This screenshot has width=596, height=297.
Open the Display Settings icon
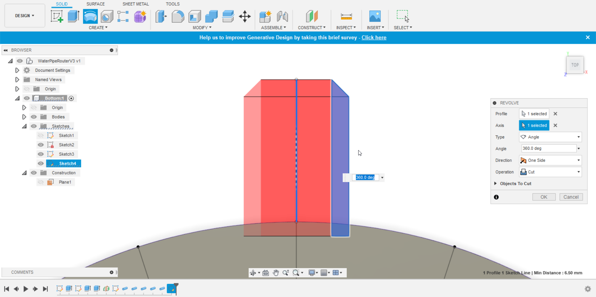click(312, 273)
